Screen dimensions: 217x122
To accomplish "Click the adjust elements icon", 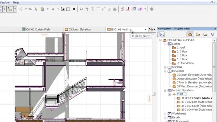I will [87, 9].
